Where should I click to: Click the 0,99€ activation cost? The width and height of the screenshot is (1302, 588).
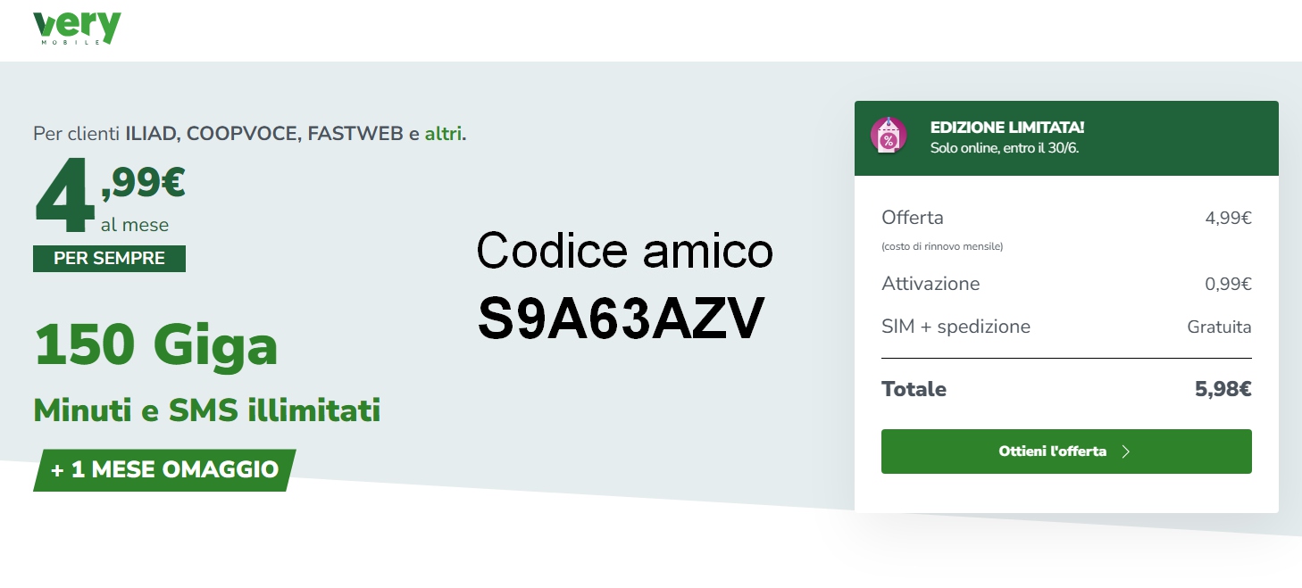coord(1228,284)
